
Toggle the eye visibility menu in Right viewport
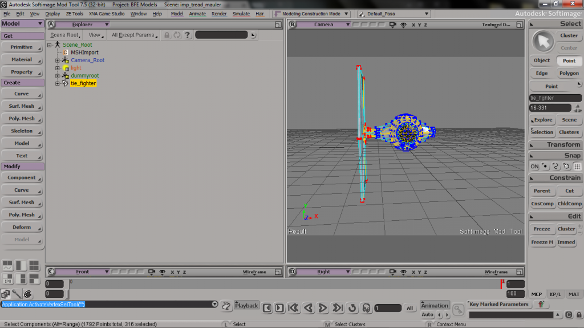(x=403, y=272)
